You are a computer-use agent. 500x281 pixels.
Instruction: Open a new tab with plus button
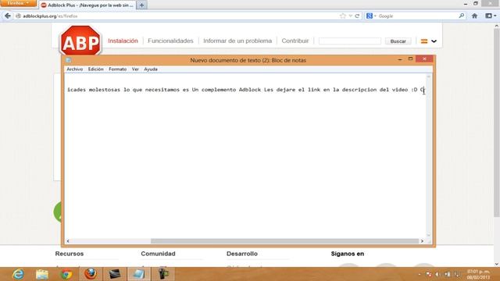click(141, 5)
